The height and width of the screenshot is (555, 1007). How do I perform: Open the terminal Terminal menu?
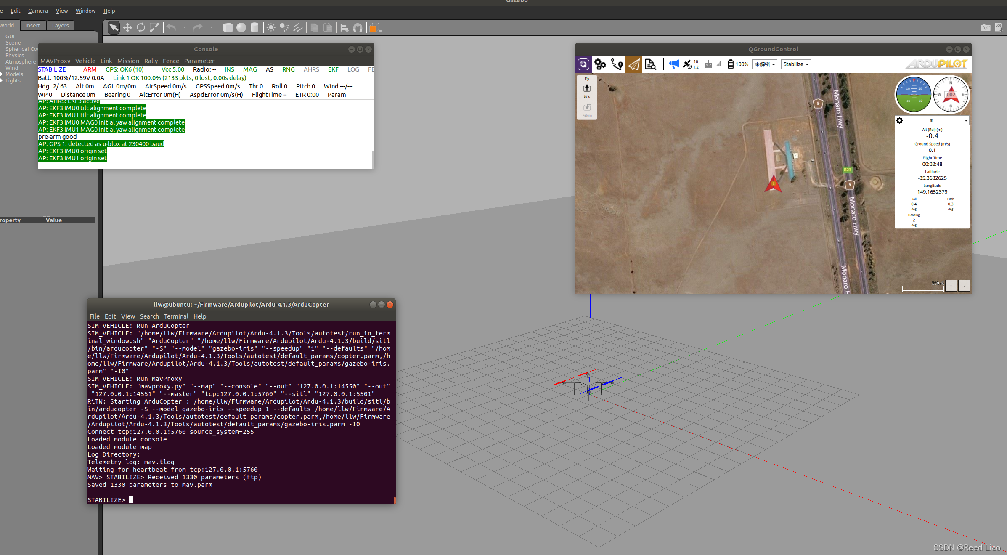[x=176, y=316]
